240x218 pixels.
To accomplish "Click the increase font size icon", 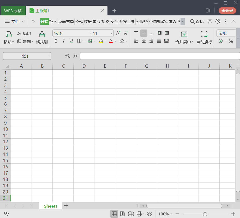I will coord(118,33).
